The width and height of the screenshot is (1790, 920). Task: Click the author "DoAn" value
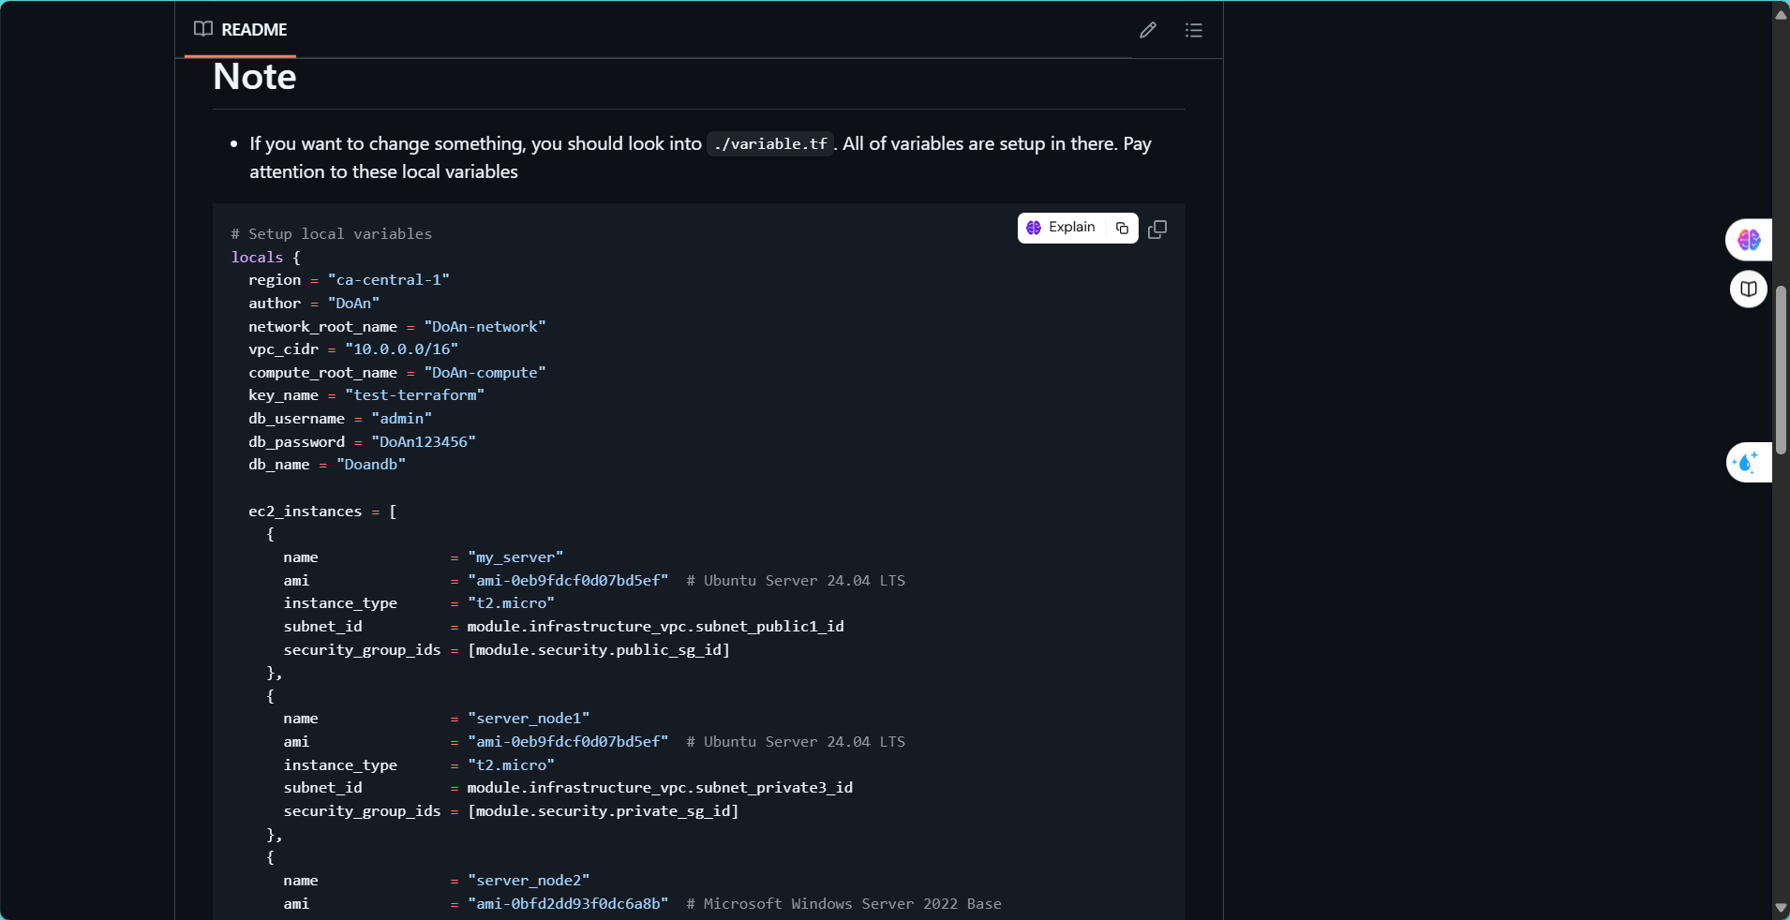(354, 303)
